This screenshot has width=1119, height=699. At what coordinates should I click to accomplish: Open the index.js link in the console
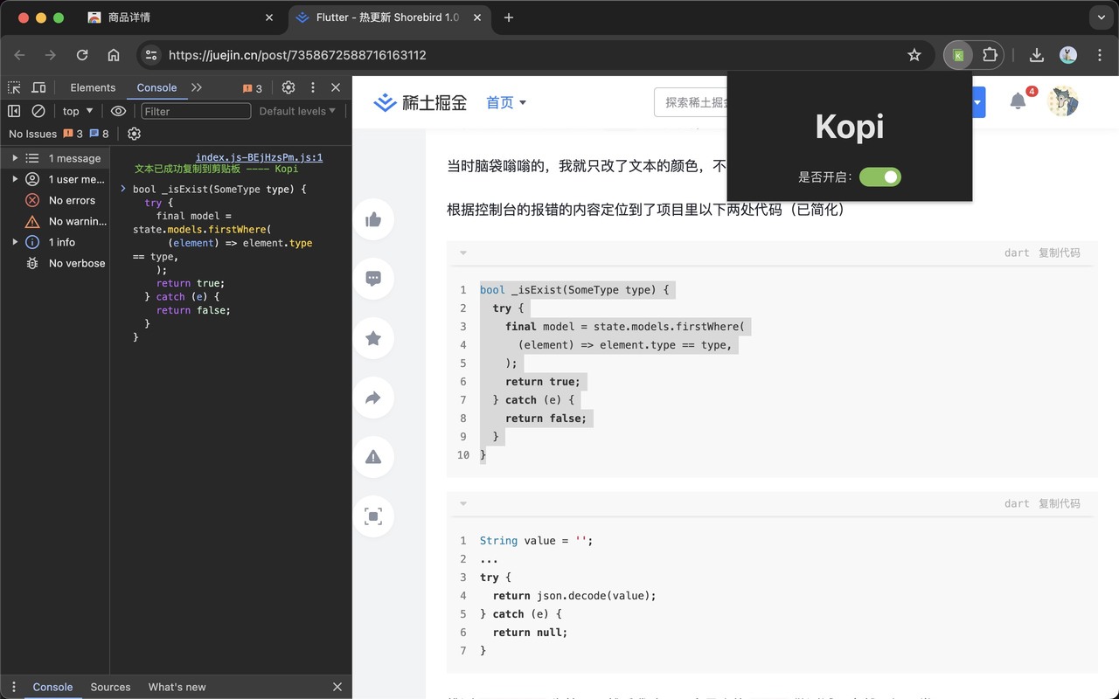click(258, 157)
